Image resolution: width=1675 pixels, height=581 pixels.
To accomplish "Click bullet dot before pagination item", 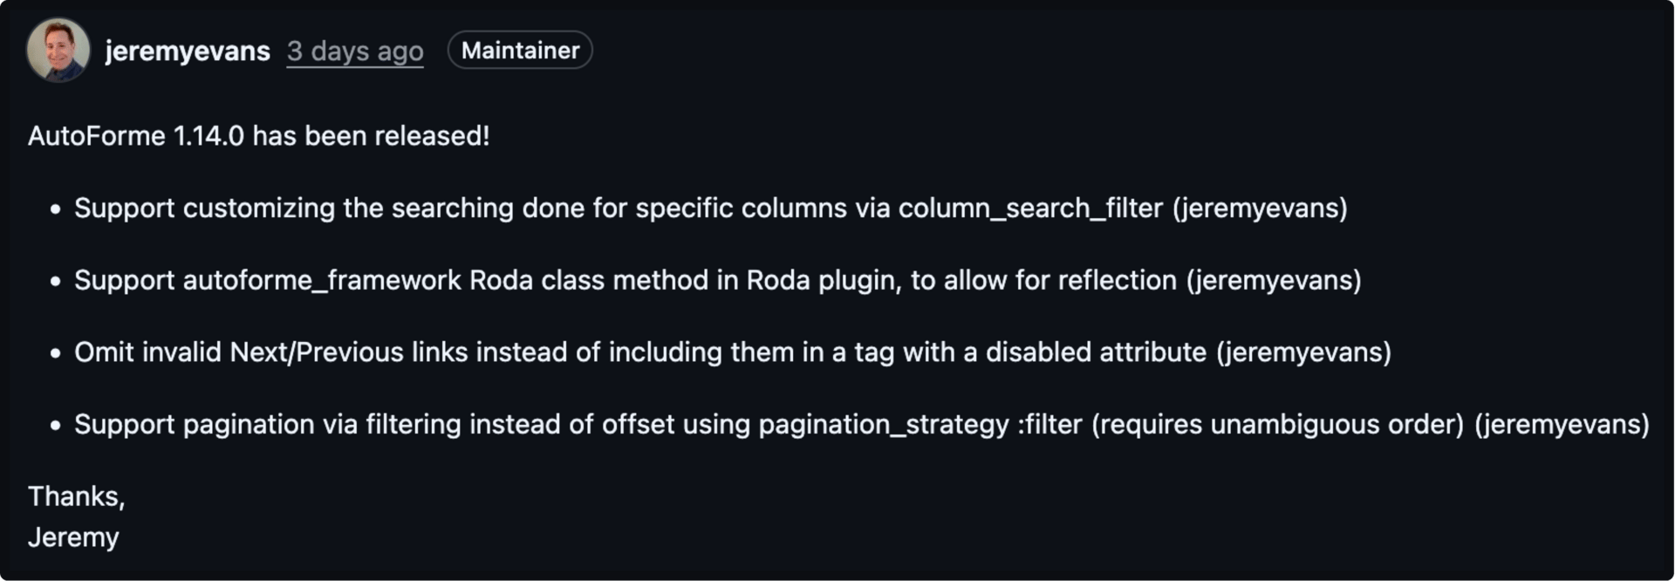I will (x=56, y=426).
